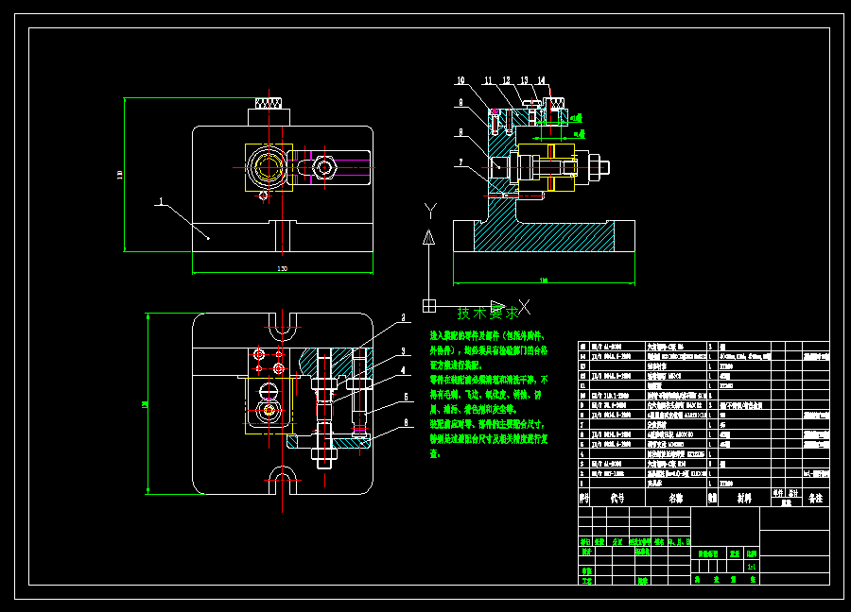Screen dimensions: 851x612
Task: Select balloon number 7 on section view
Action: 460,161
